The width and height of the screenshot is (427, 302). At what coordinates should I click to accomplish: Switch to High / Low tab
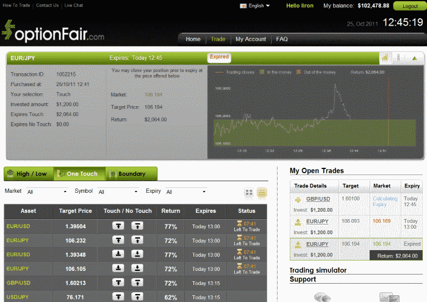point(28,174)
